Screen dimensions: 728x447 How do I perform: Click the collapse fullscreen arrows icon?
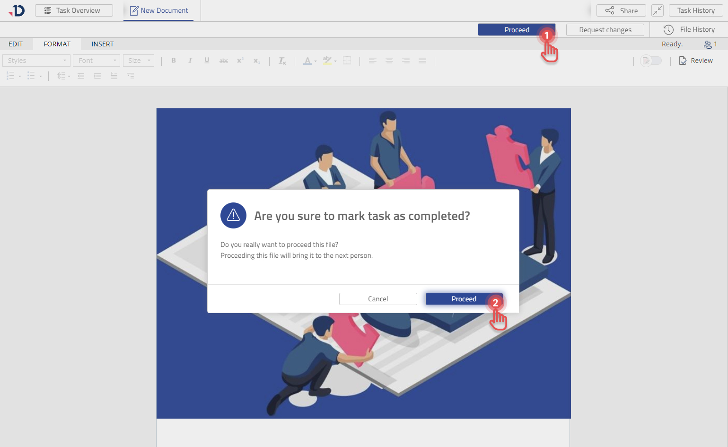click(x=657, y=10)
